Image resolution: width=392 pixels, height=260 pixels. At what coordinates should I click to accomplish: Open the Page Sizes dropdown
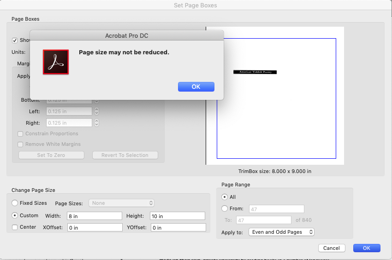coord(121,203)
